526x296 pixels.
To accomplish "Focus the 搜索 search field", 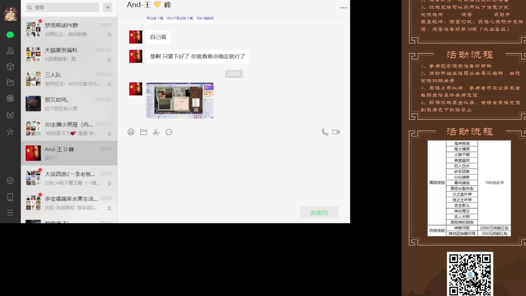I will coord(62,7).
